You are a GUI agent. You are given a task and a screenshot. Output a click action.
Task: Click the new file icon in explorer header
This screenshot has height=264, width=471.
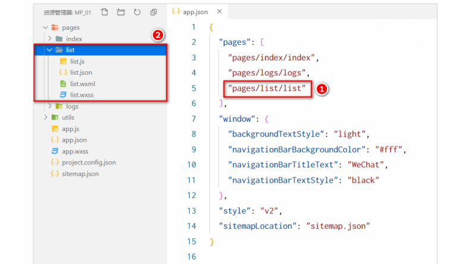pyautogui.click(x=105, y=12)
